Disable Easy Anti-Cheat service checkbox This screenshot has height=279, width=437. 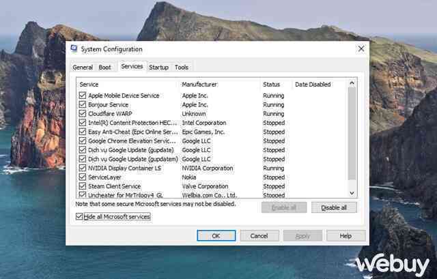[83, 132]
